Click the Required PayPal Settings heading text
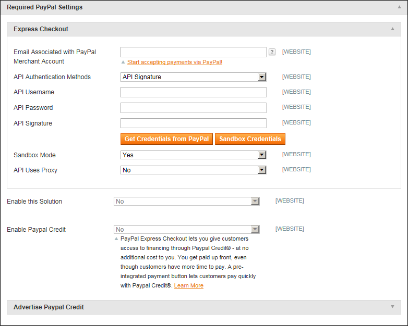Image resolution: width=408 pixels, height=326 pixels. 45,7
